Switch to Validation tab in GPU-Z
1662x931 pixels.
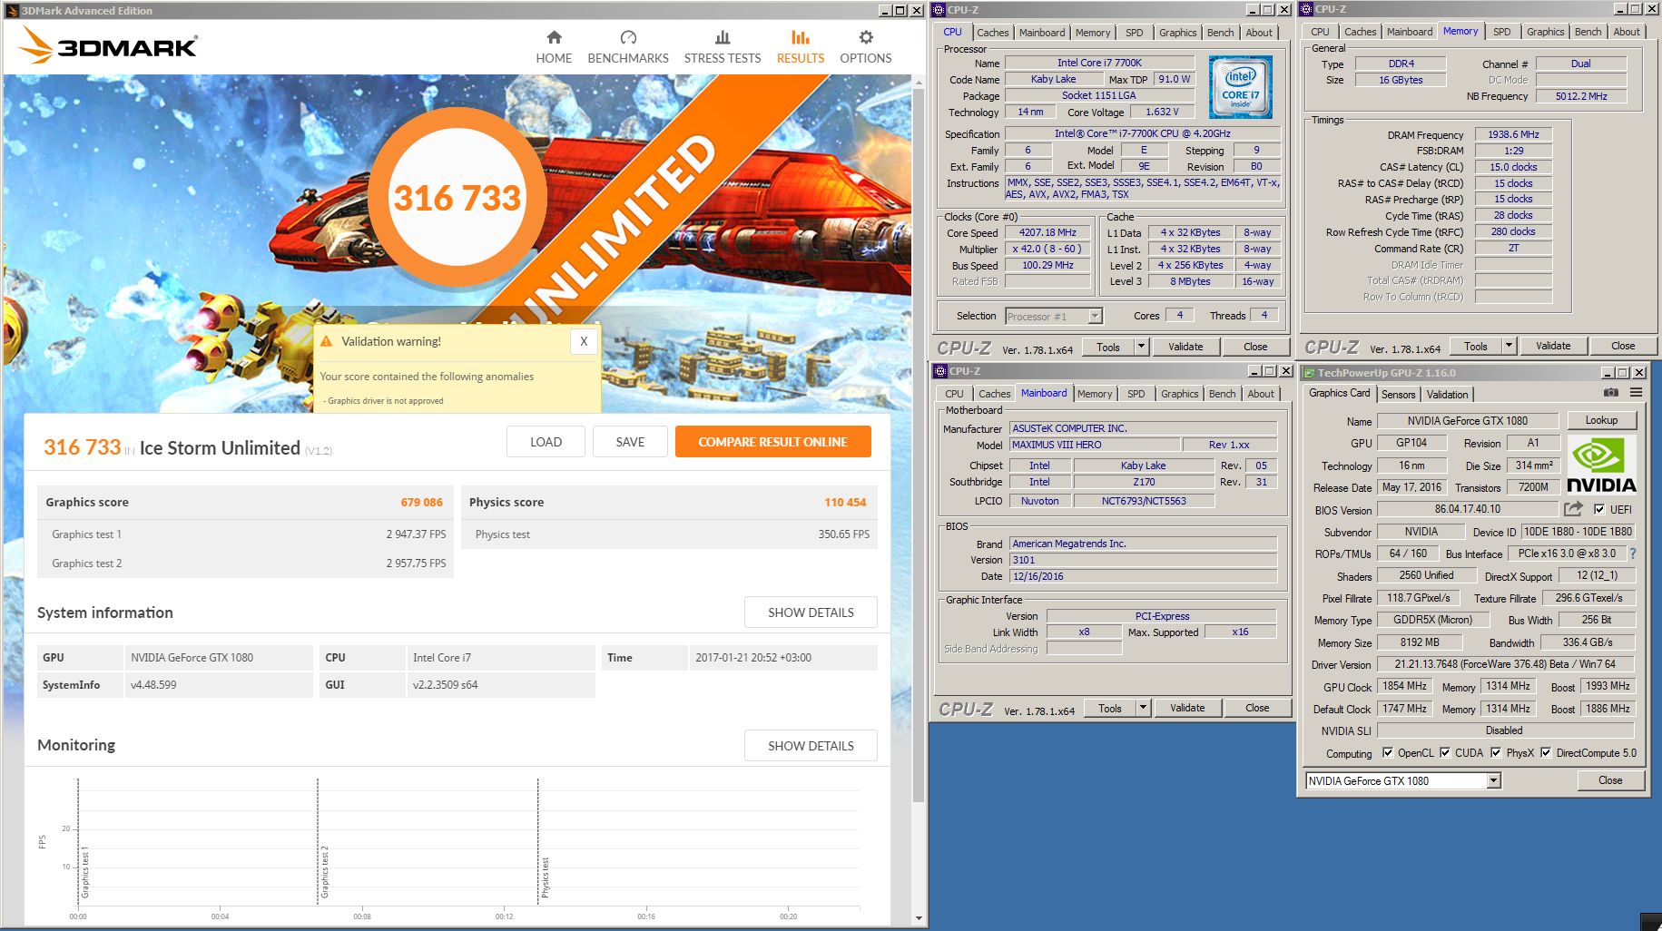pos(1447,395)
